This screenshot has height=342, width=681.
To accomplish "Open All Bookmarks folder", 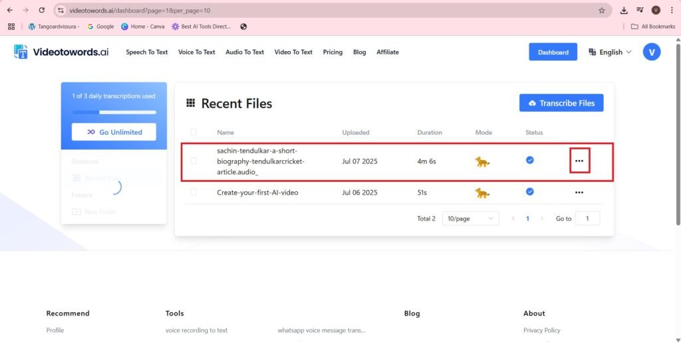I will [653, 27].
